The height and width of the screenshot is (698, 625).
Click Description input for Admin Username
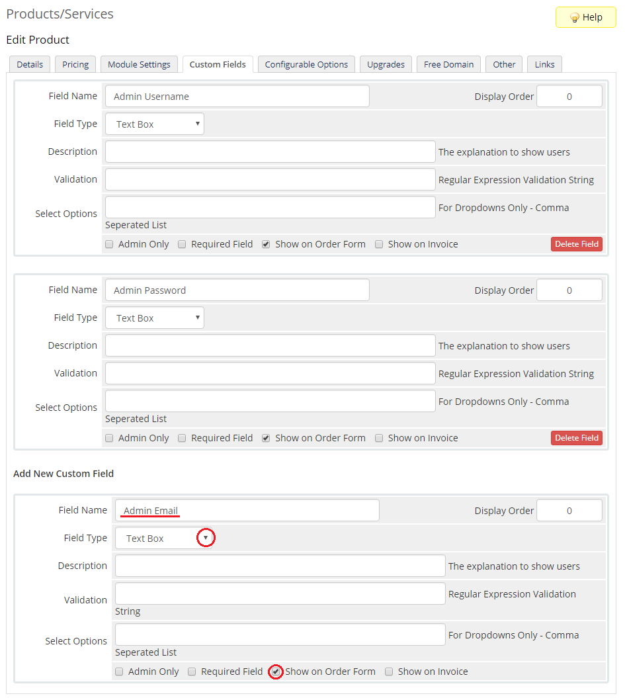270,152
